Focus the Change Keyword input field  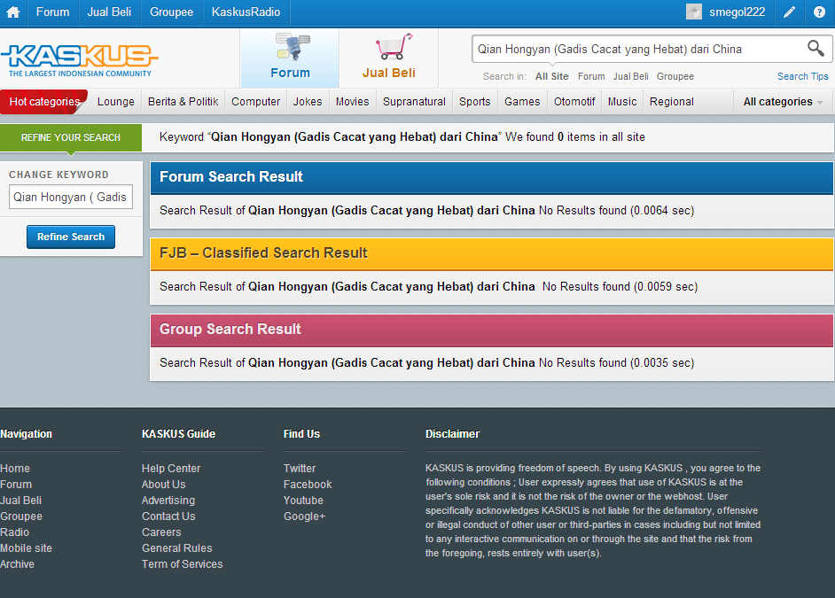(x=71, y=197)
